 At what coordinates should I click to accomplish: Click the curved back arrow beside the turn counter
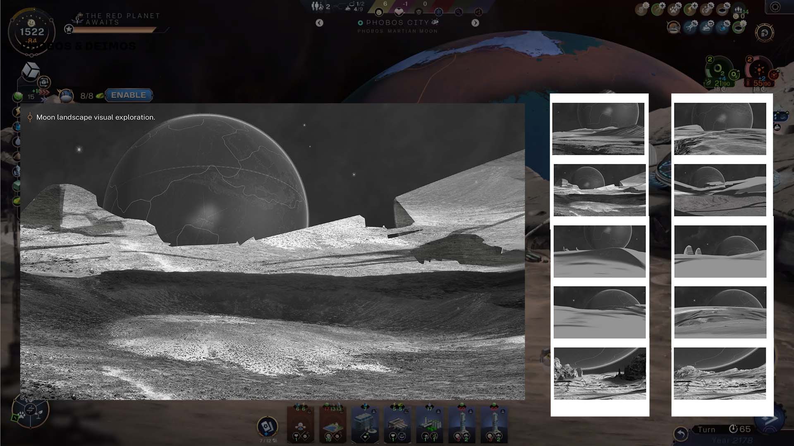tap(682, 432)
